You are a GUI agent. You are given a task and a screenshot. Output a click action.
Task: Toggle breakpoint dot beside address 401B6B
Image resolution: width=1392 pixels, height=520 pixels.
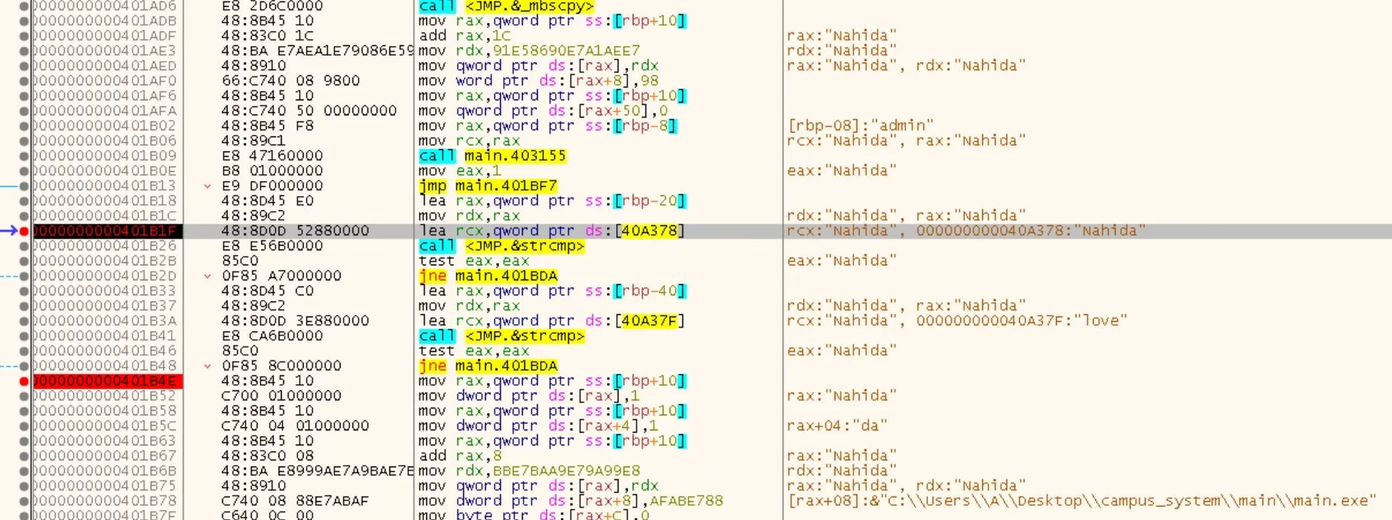pos(24,471)
